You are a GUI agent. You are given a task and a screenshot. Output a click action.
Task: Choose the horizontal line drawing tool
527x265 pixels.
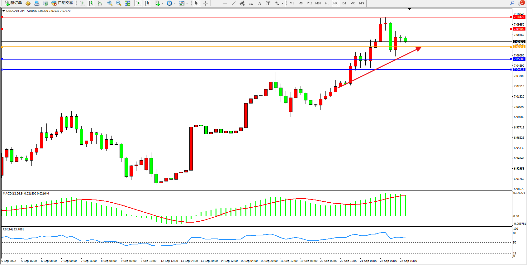(225, 3)
